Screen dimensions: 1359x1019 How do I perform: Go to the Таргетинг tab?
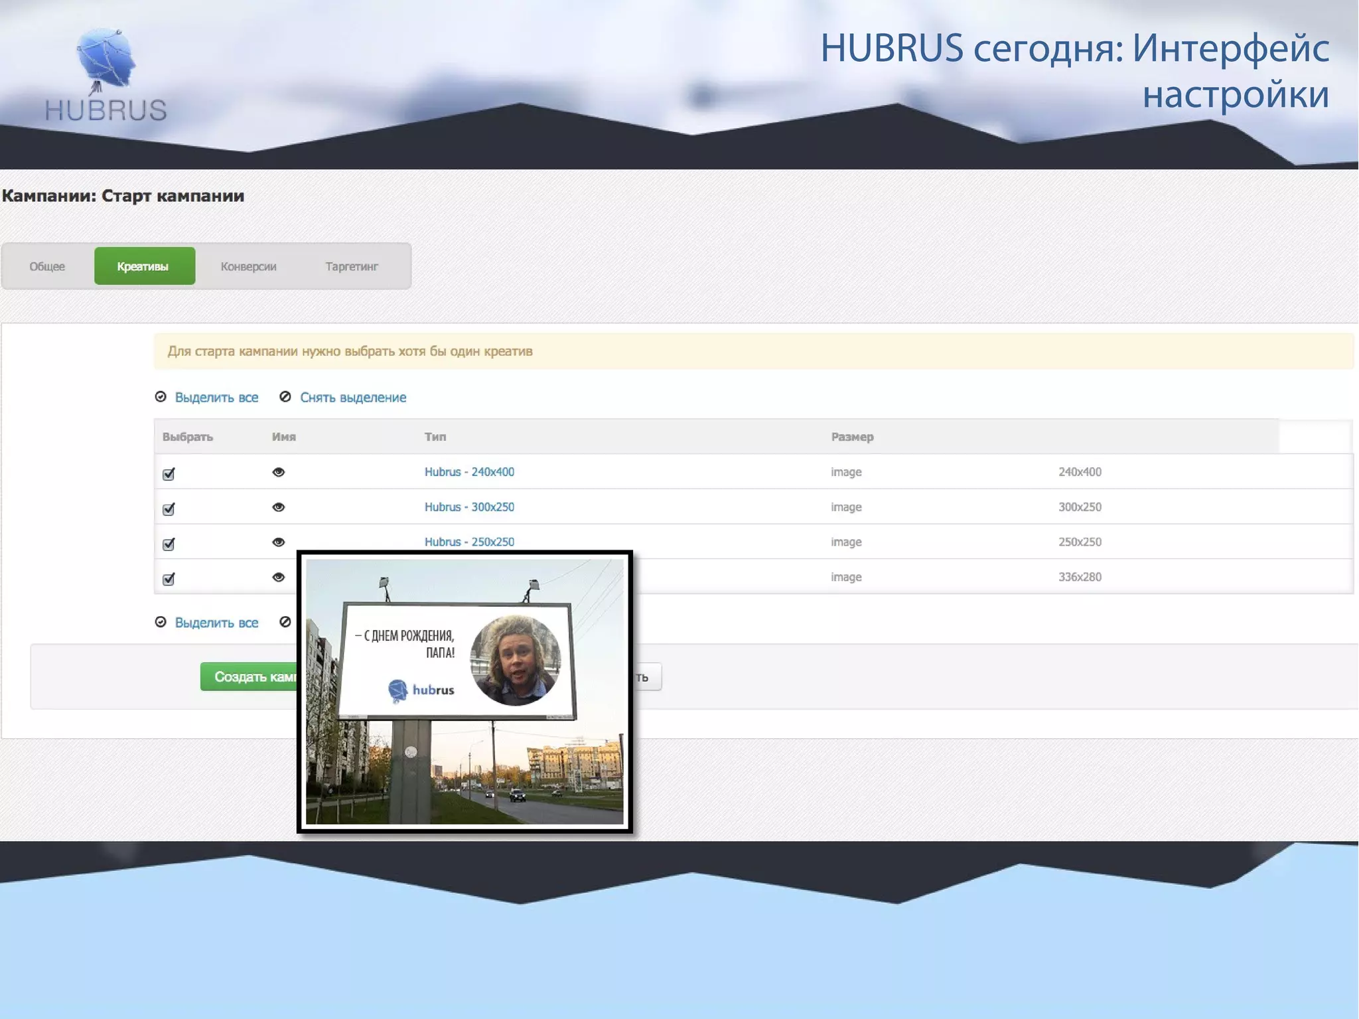pyautogui.click(x=352, y=266)
